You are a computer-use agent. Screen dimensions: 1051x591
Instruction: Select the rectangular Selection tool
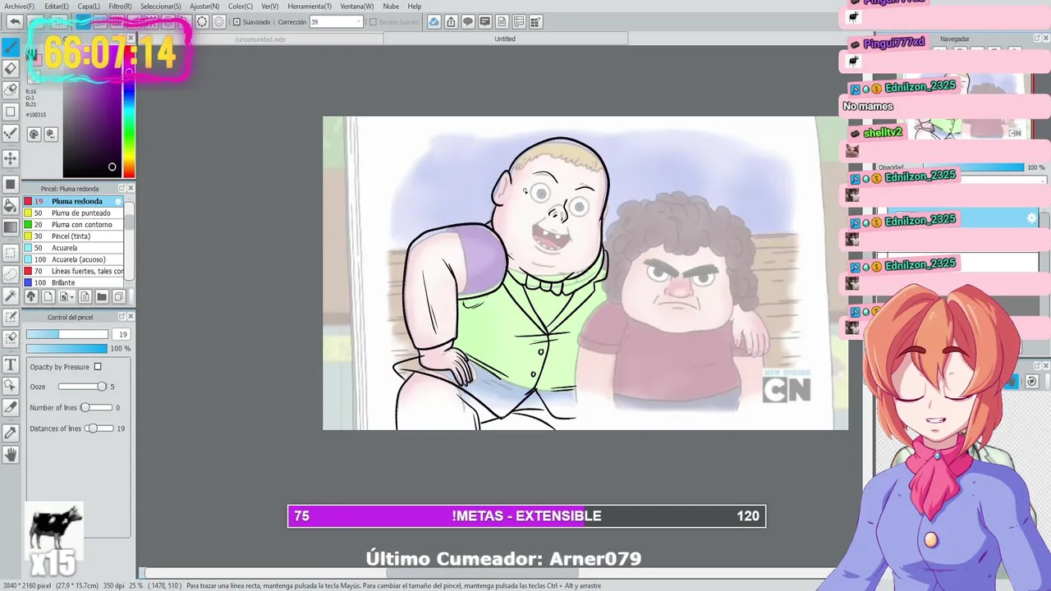[11, 253]
